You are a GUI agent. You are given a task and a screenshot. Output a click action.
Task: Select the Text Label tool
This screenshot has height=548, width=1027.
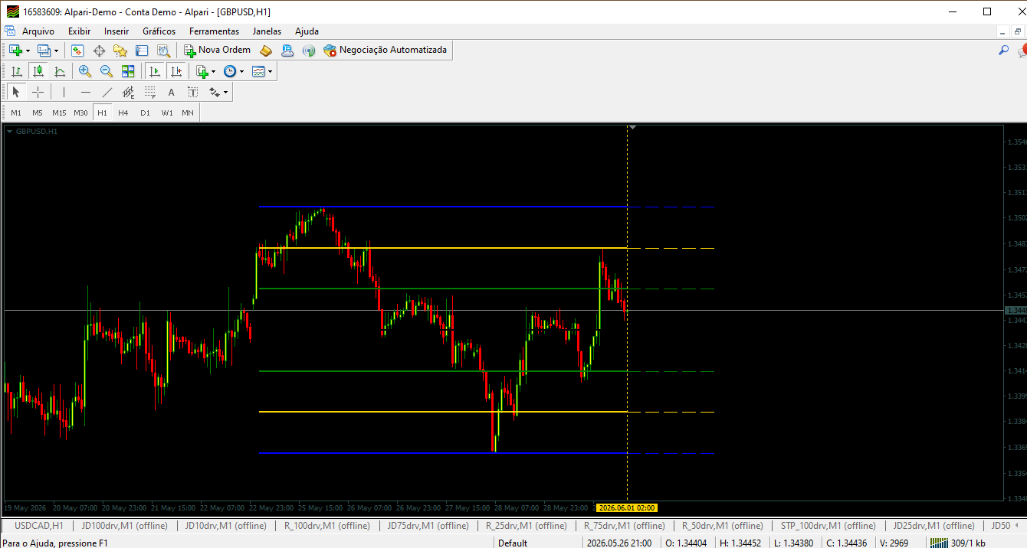point(193,92)
